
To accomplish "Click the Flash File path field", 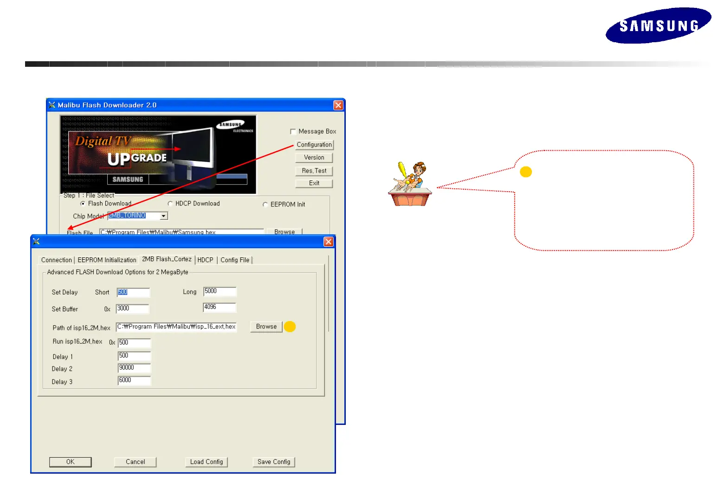I will (181, 231).
